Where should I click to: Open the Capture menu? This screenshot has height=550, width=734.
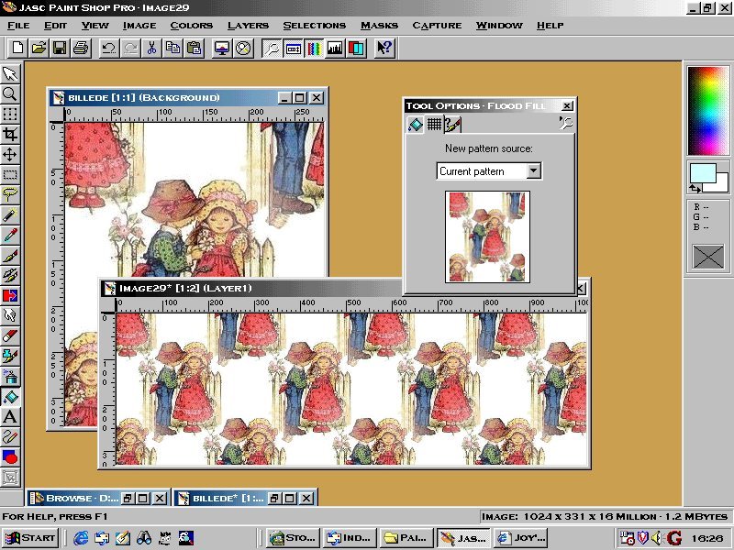pyautogui.click(x=437, y=26)
